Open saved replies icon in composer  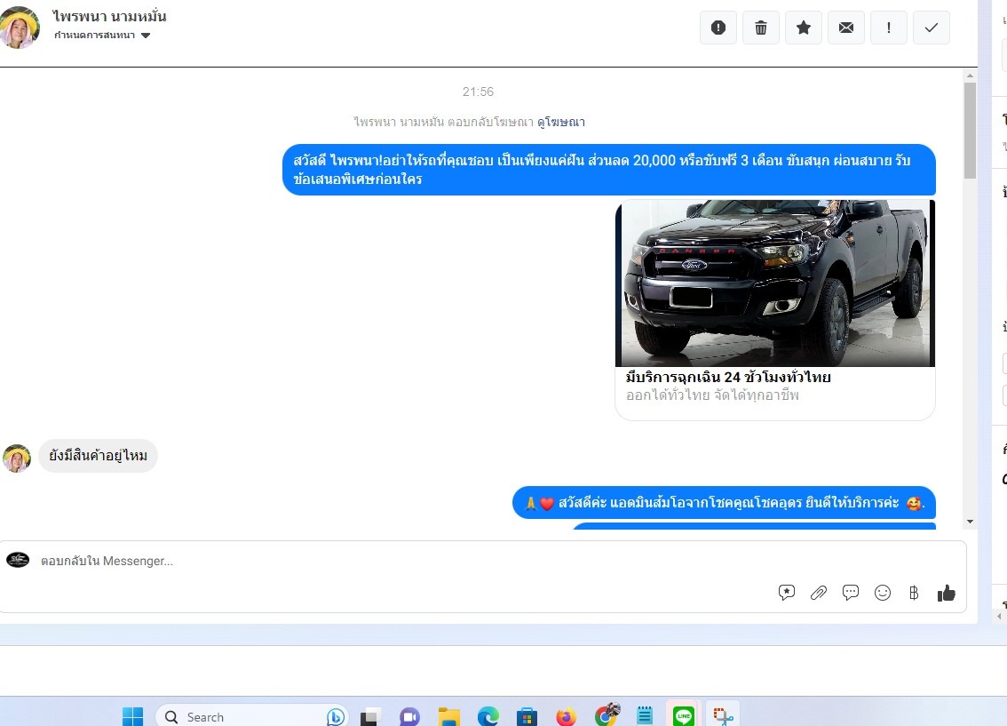(787, 593)
